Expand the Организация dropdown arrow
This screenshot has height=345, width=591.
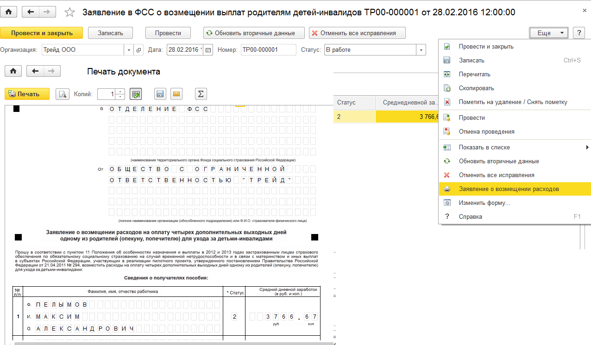pyautogui.click(x=128, y=50)
